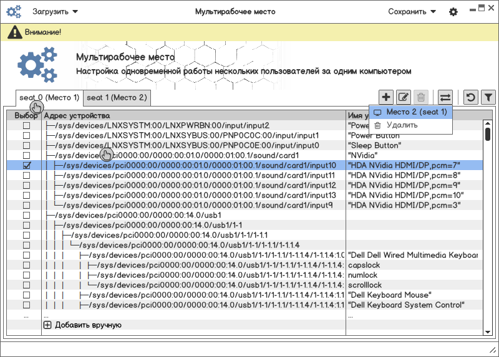Choose Место 2 (seat 1) in popup menu
499x357 pixels.
click(416, 112)
